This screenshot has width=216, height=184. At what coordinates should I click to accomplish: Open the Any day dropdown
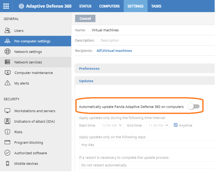click(147, 145)
